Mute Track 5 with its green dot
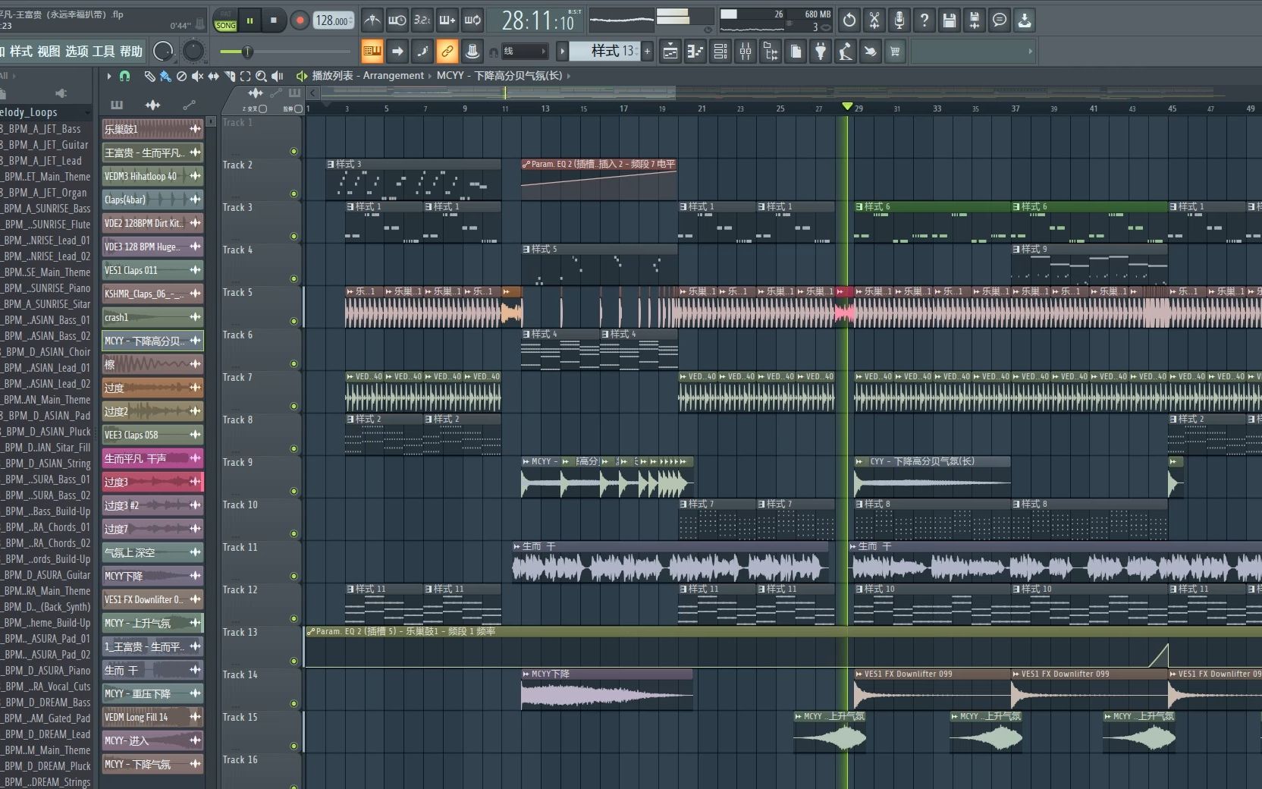 (x=294, y=321)
